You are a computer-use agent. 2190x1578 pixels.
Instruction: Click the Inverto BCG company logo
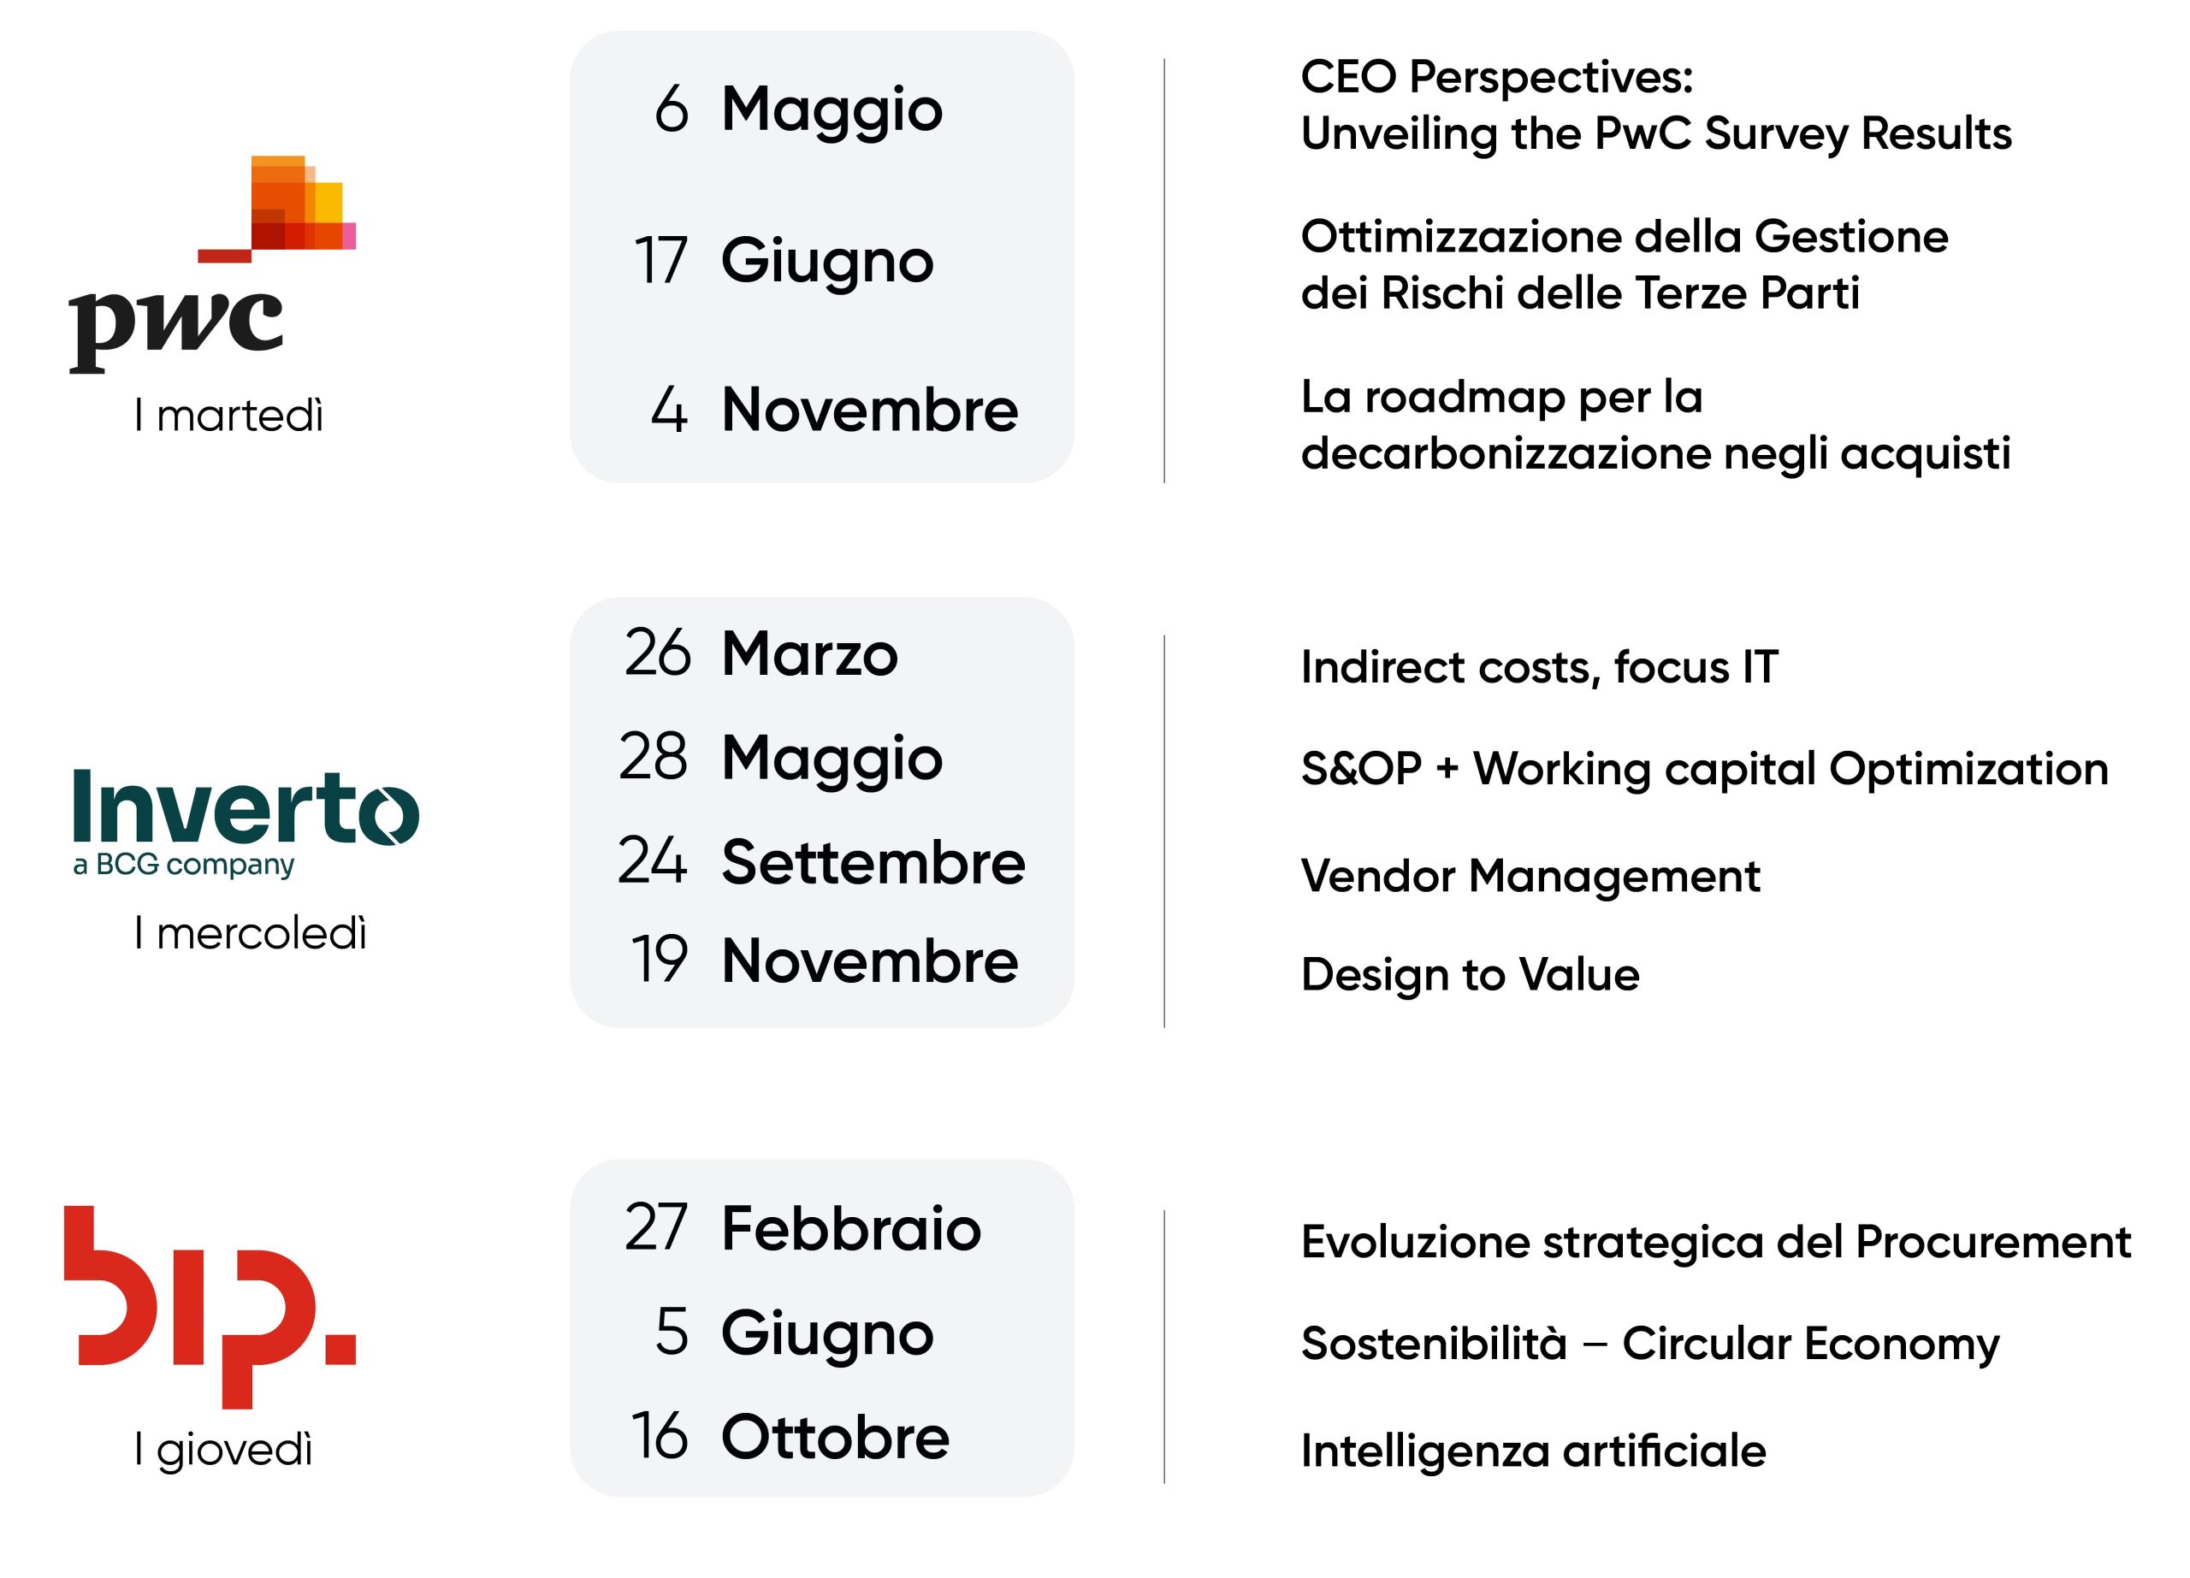(246, 822)
